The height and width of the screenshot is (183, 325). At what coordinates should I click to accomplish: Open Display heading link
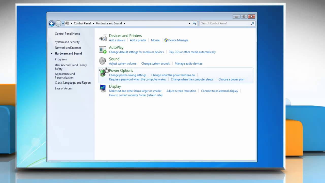pos(115,86)
